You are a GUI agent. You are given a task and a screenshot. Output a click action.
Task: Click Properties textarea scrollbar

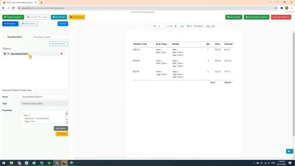[x=66, y=117]
